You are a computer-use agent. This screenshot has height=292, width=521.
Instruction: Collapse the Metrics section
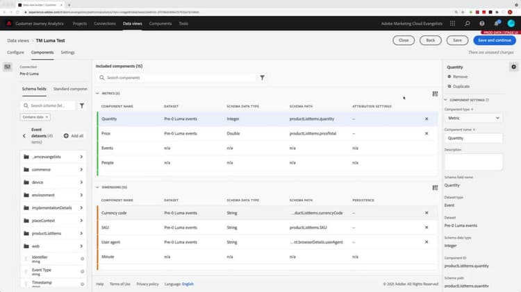tap(97, 93)
